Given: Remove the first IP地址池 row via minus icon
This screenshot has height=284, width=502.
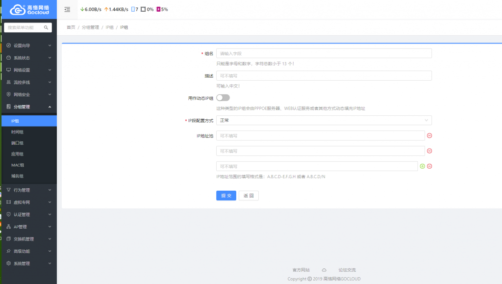Looking at the screenshot, I should (429, 135).
